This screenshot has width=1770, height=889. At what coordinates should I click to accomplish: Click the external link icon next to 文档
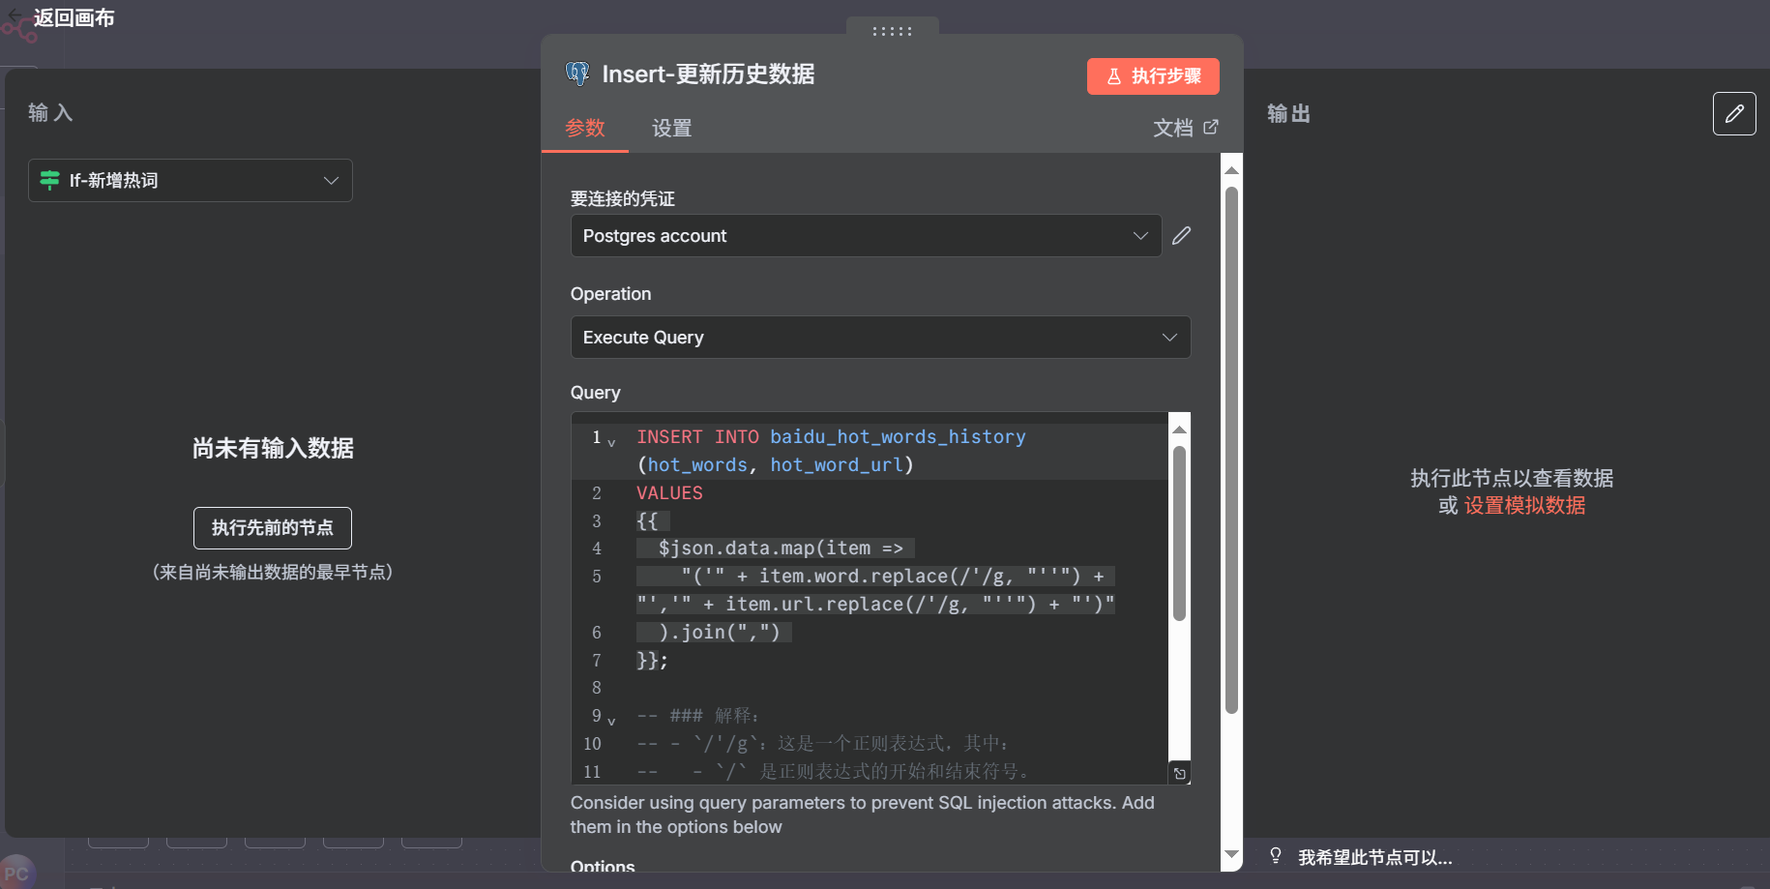(1211, 127)
